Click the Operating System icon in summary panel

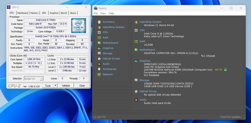(x=136, y=22)
